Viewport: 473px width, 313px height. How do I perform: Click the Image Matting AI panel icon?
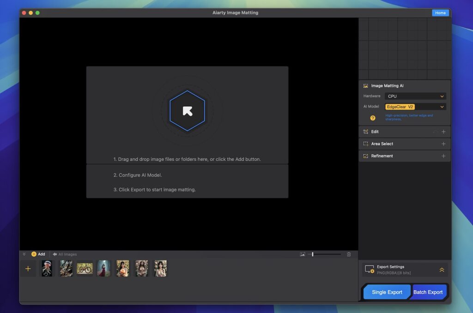pyautogui.click(x=365, y=86)
